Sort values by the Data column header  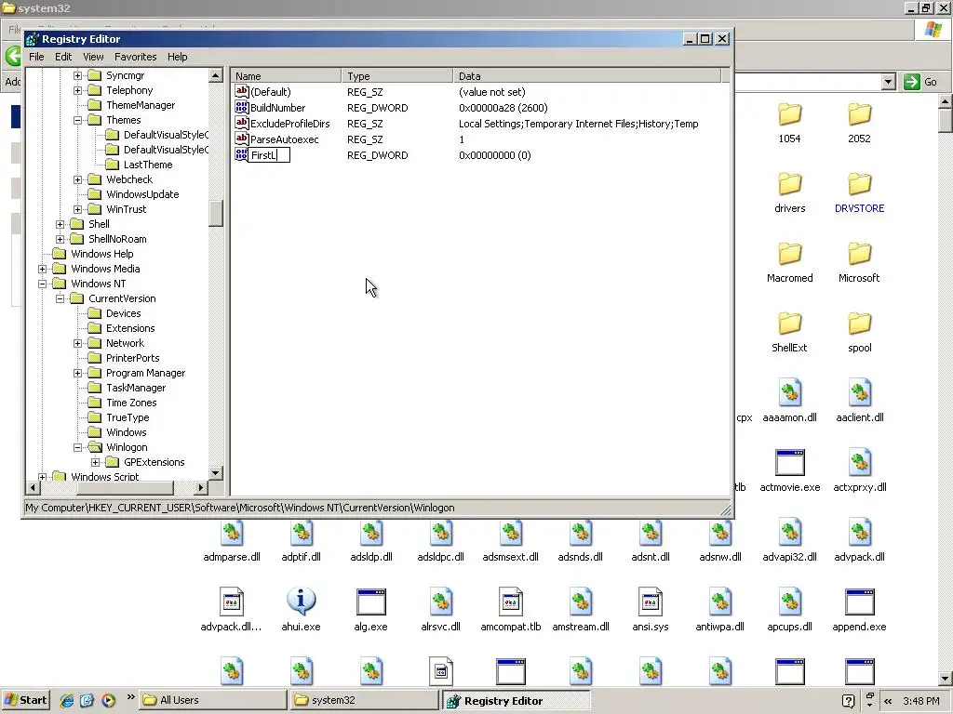pyautogui.click(x=587, y=76)
